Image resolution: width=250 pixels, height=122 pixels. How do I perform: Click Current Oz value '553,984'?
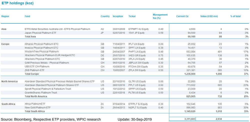pos(191,52)
